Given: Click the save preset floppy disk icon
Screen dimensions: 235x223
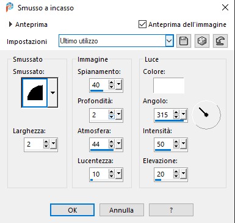Looking at the screenshot, I should pos(184,41).
